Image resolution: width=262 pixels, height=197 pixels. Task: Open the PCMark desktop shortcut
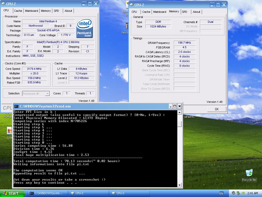(7, 117)
